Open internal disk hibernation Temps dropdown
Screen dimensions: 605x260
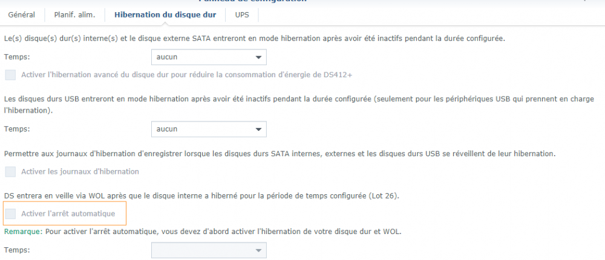tap(209, 57)
